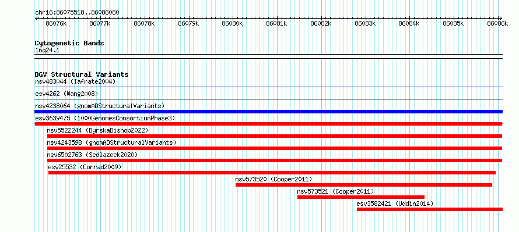The image size is (519, 232).
Task: Click the short red nsv573521 variant bar
Action: tap(361, 197)
